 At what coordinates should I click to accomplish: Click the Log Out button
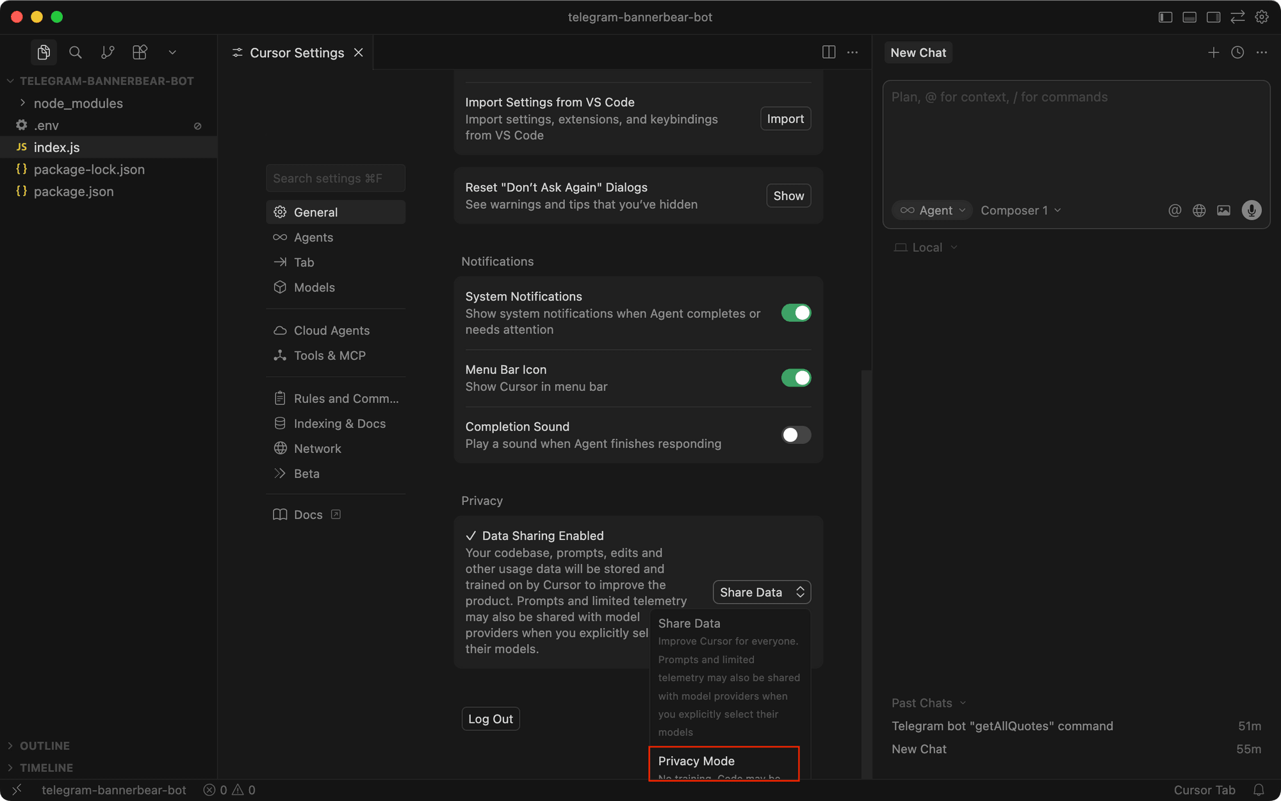491,718
